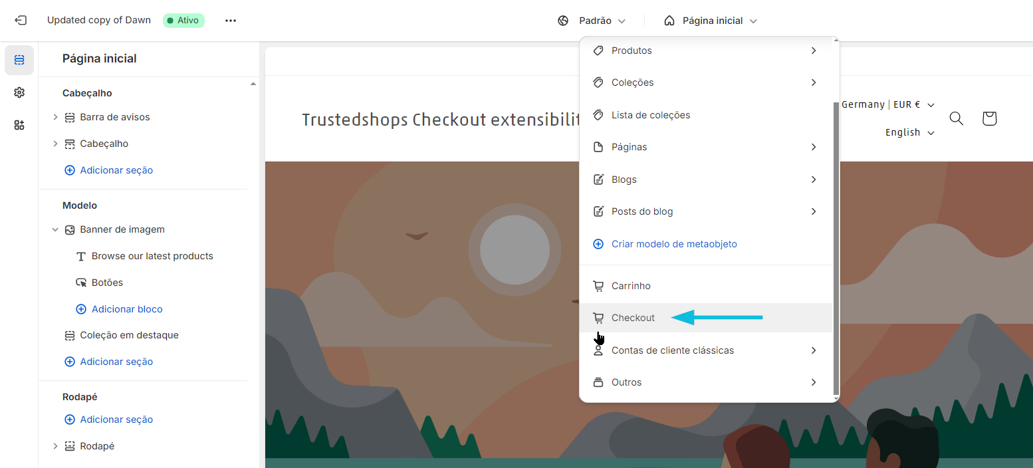
Task: Open the English language selector
Action: coord(910,132)
